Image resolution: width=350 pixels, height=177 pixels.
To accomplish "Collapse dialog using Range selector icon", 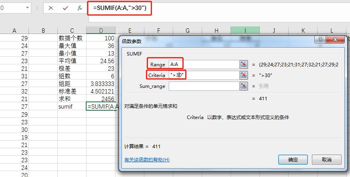I will click(x=244, y=64).
